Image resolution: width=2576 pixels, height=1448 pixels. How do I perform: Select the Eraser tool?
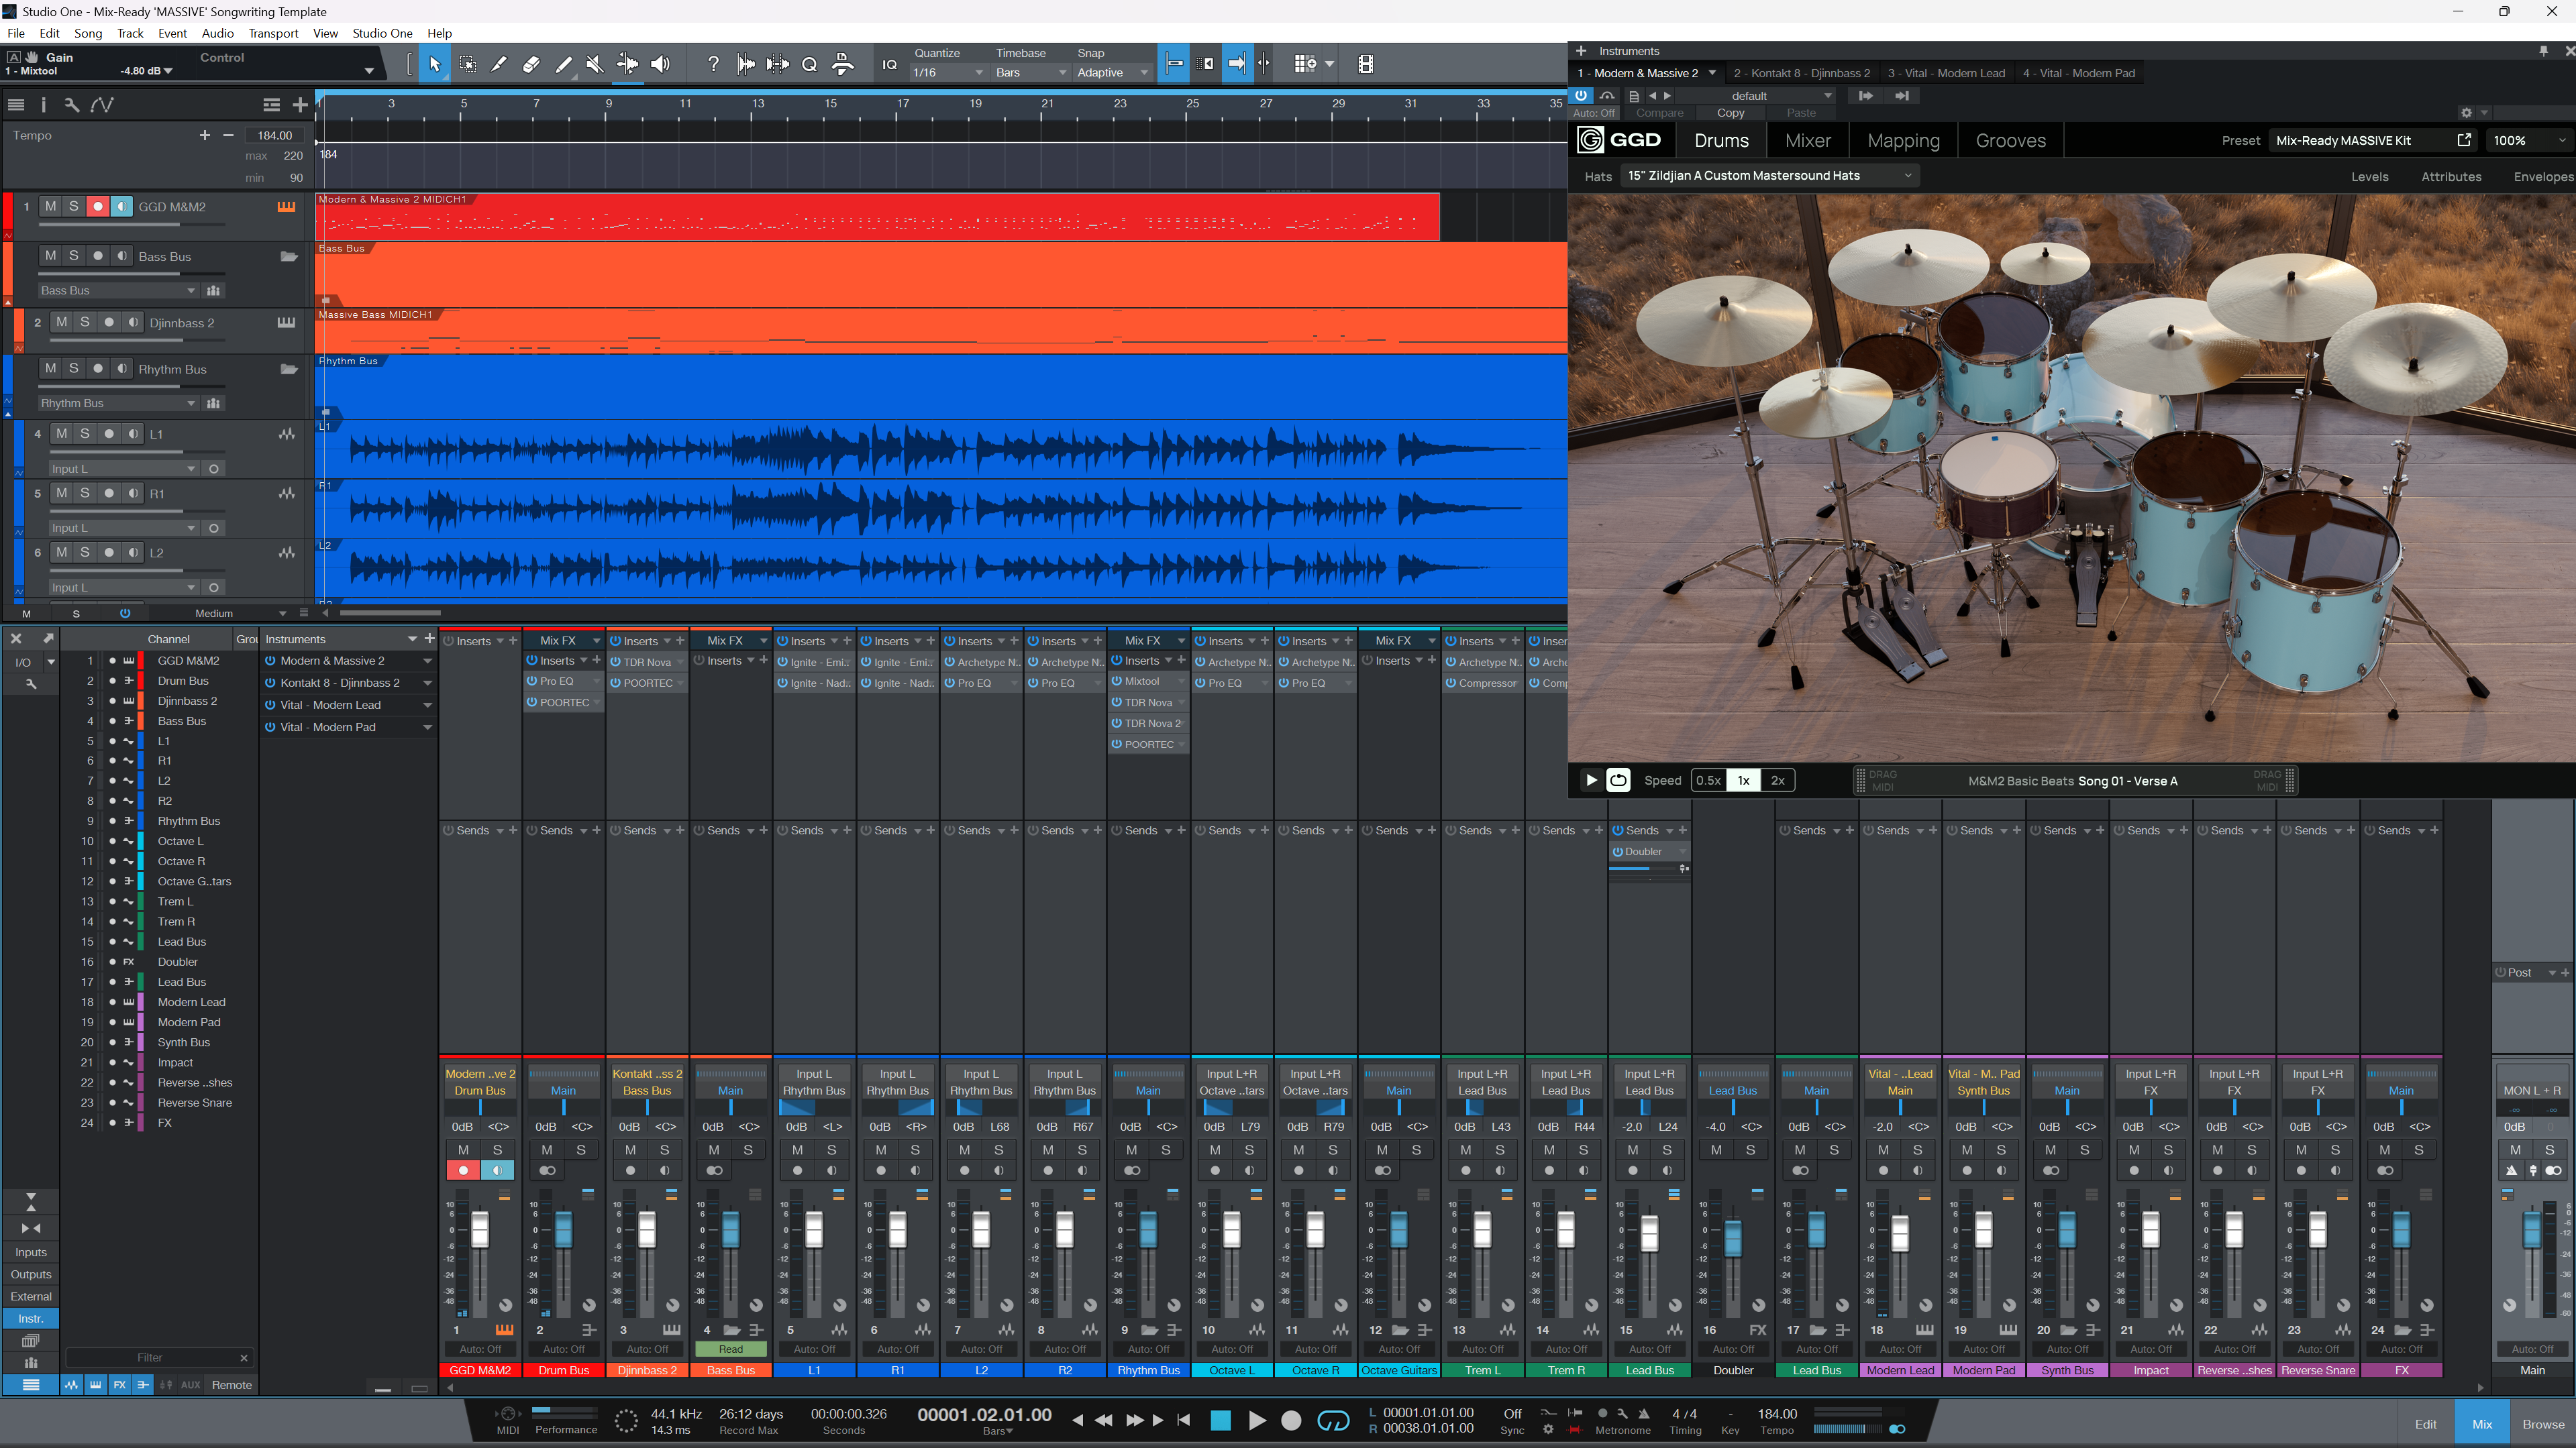(531, 64)
